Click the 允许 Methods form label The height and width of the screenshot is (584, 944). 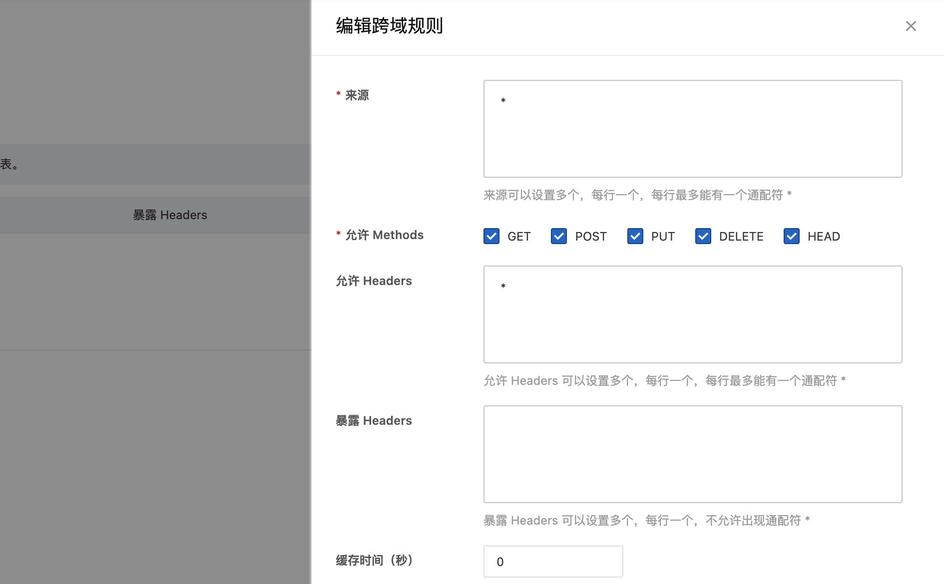[x=384, y=235]
